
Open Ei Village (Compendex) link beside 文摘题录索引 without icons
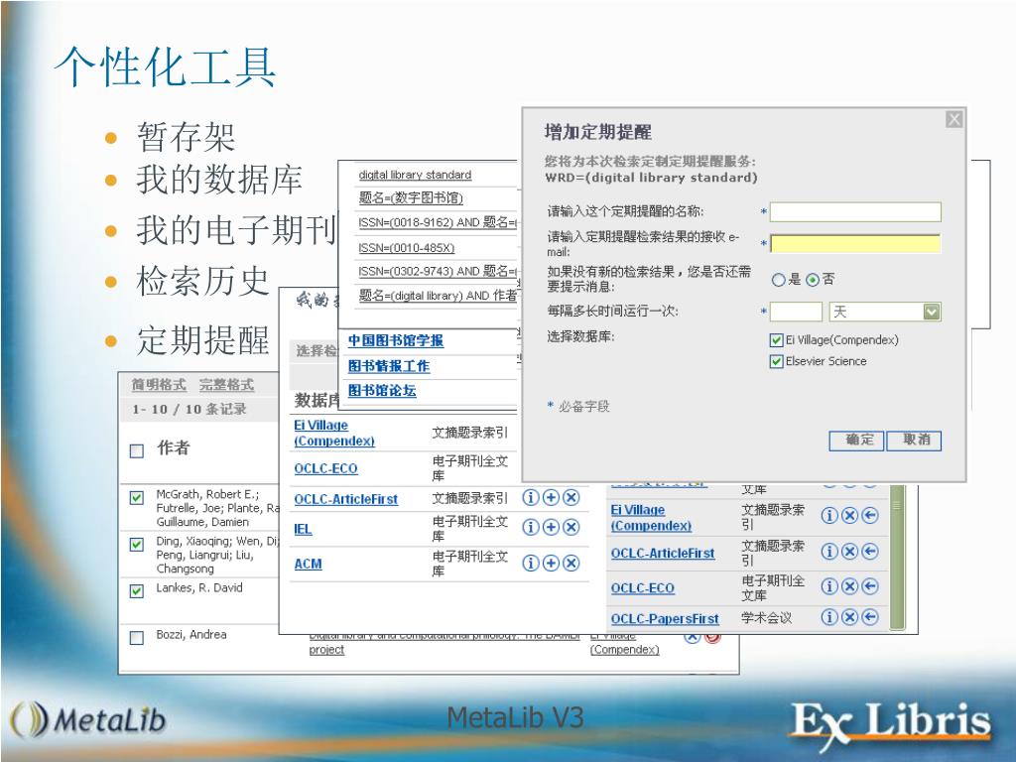click(333, 433)
